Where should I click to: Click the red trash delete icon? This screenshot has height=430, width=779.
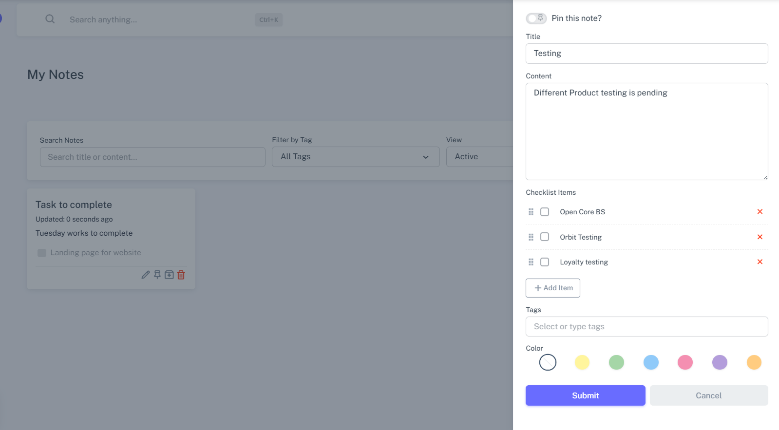[x=181, y=275]
